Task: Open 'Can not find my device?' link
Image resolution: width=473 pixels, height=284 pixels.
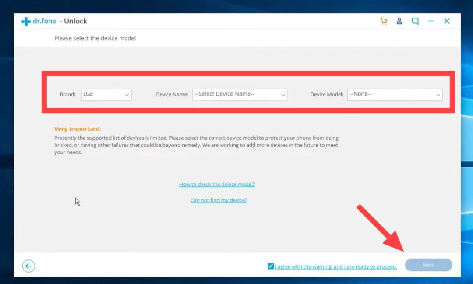Action: [219, 200]
